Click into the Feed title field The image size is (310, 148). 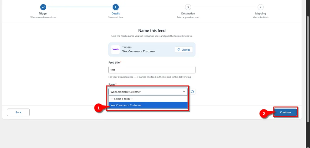[x=152, y=70]
